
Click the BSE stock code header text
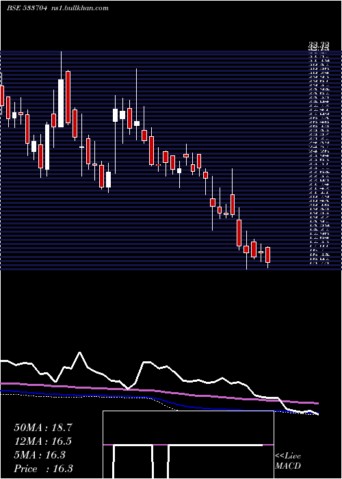pyautogui.click(x=27, y=8)
